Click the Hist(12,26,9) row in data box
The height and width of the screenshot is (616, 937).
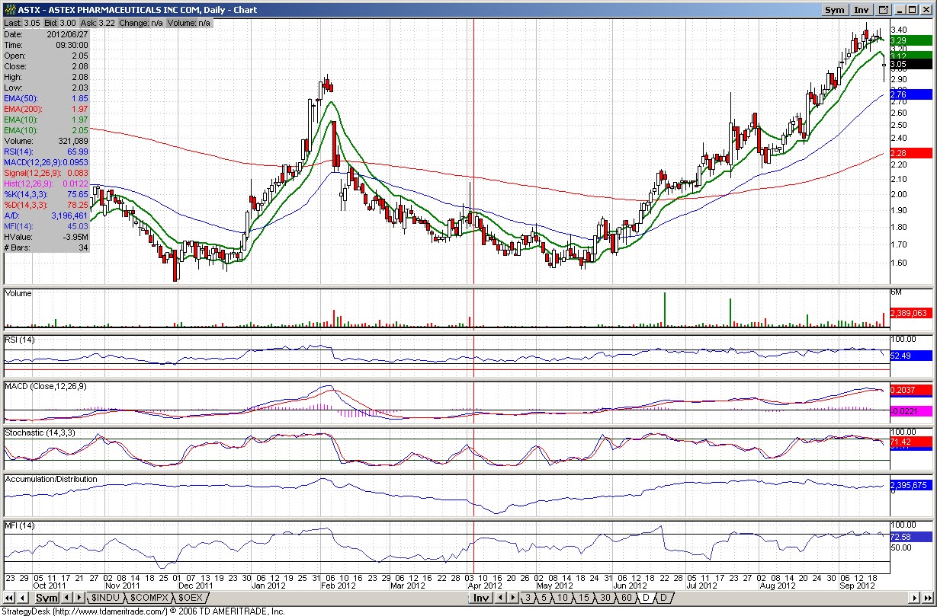[47, 184]
